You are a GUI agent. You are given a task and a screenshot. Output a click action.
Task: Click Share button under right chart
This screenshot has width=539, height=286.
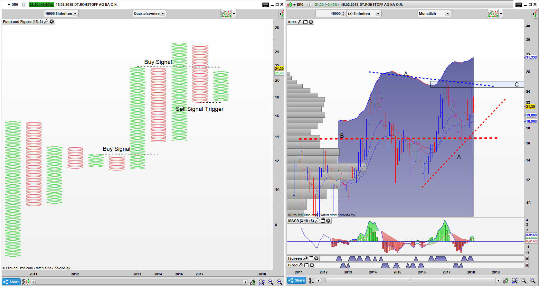tap(297, 280)
